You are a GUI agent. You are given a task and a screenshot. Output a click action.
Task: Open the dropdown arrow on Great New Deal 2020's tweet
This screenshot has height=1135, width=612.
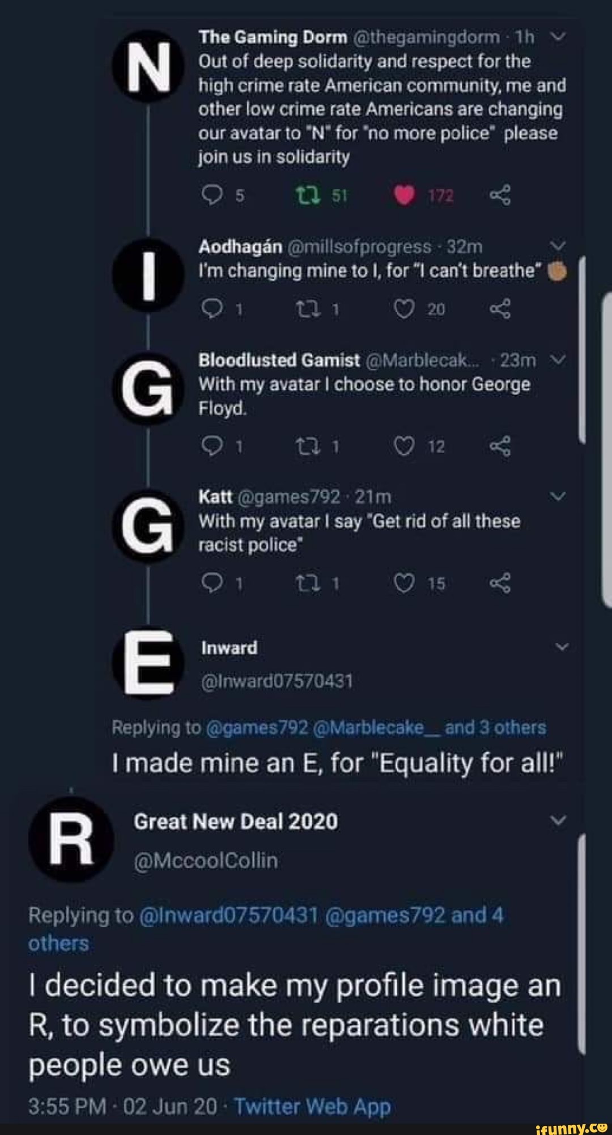(x=558, y=821)
